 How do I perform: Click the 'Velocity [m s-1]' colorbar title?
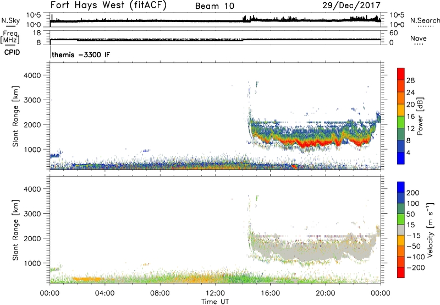pos(430,230)
